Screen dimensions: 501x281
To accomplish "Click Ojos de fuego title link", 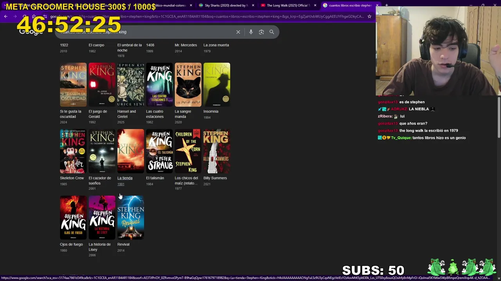I will [71, 244].
